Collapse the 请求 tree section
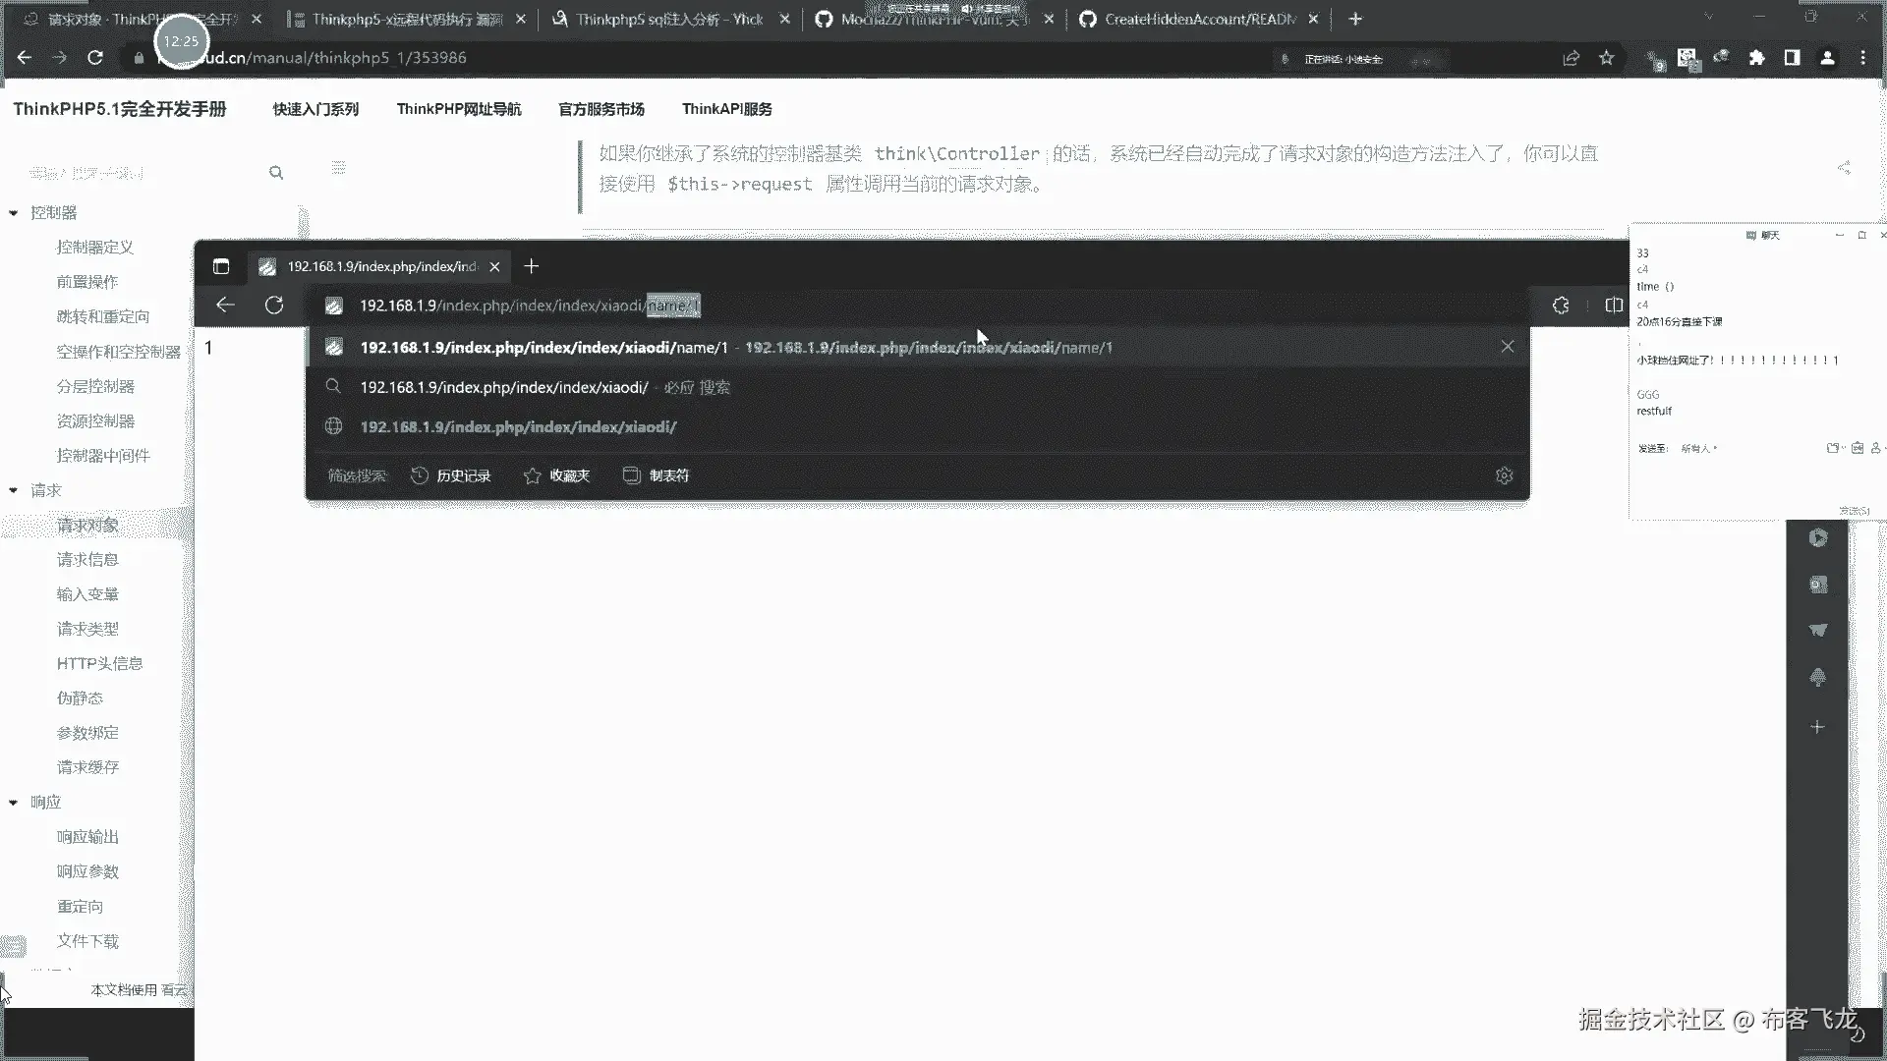 14,490
